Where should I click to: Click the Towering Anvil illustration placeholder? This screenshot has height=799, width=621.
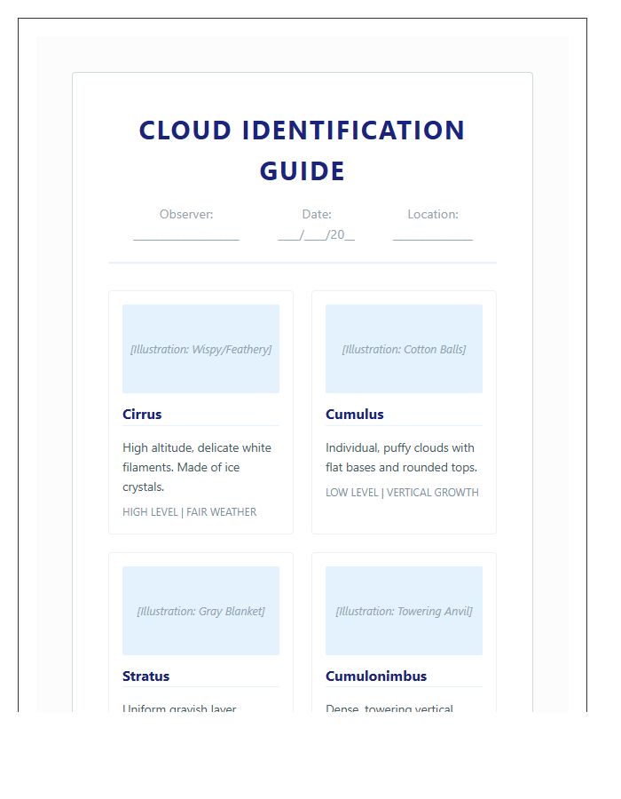tap(405, 611)
